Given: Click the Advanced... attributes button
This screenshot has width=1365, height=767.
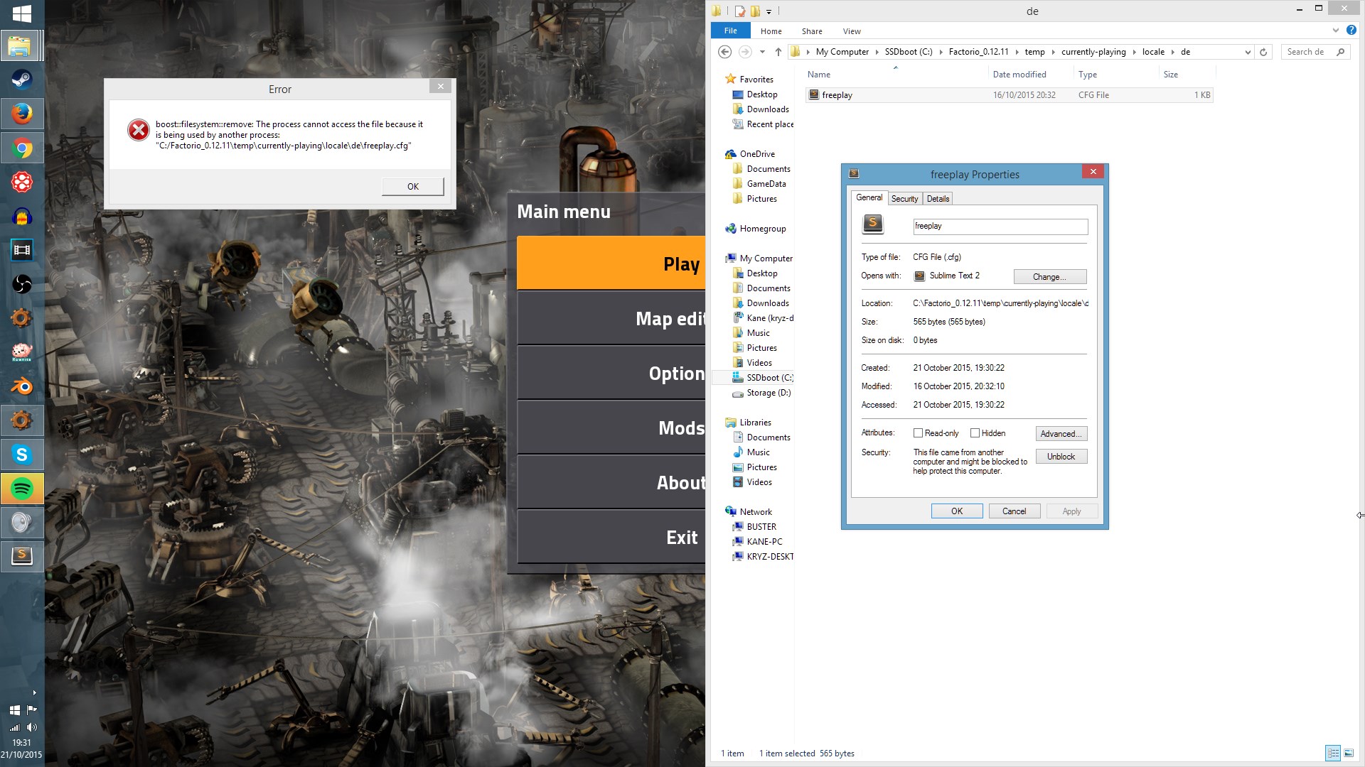Looking at the screenshot, I should click(x=1061, y=434).
